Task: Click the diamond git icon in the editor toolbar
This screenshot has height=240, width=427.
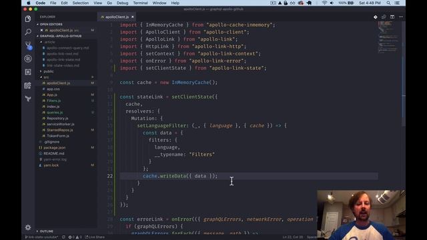Action: coord(375,17)
